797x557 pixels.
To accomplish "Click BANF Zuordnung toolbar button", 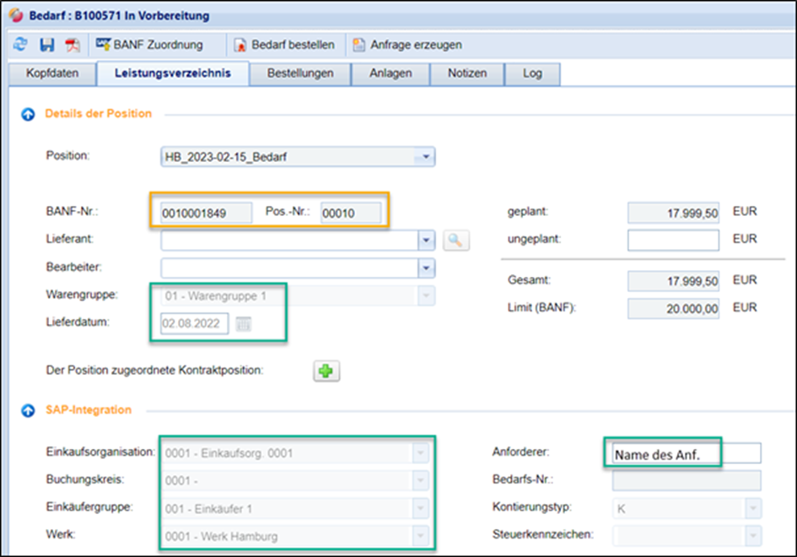I will (x=149, y=45).
